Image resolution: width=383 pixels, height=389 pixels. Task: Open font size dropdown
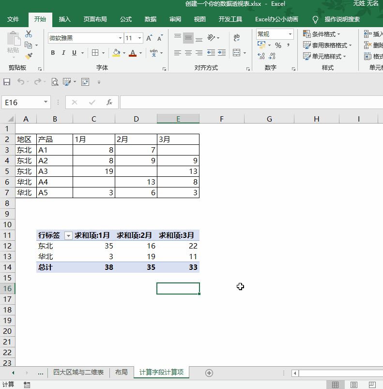tap(140, 38)
